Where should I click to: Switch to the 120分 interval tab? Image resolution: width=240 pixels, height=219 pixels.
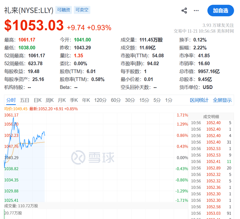pos(100,100)
